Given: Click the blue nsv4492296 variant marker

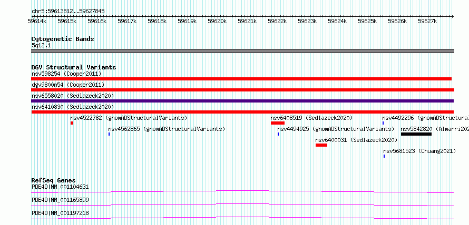Looking at the screenshot, I should (383, 123).
